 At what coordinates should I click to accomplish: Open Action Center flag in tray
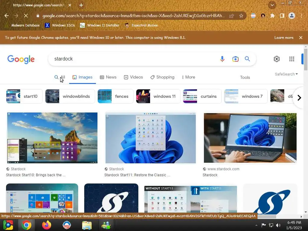click(x=263, y=225)
